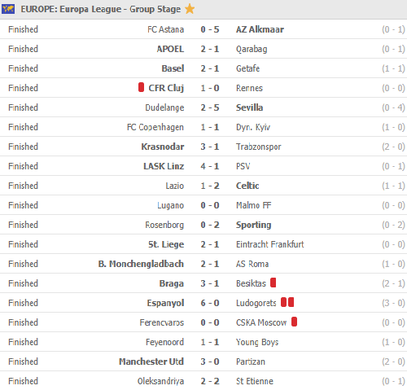Click CSKA Moscow red card icon
This screenshot has height=390, width=407.
click(x=295, y=322)
